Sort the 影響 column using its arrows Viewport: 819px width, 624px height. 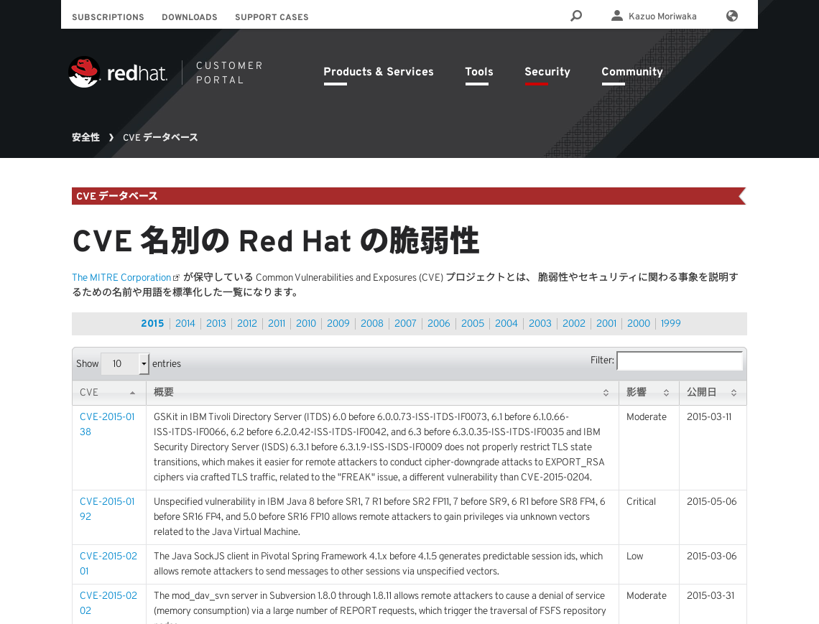coord(666,393)
